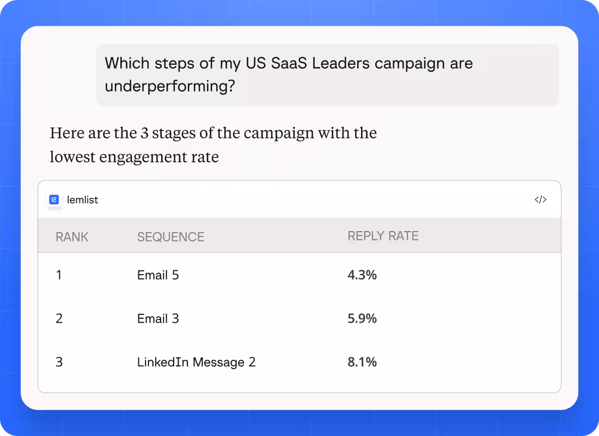Select rank number 1 cell
The height and width of the screenshot is (436, 599).
(59, 275)
